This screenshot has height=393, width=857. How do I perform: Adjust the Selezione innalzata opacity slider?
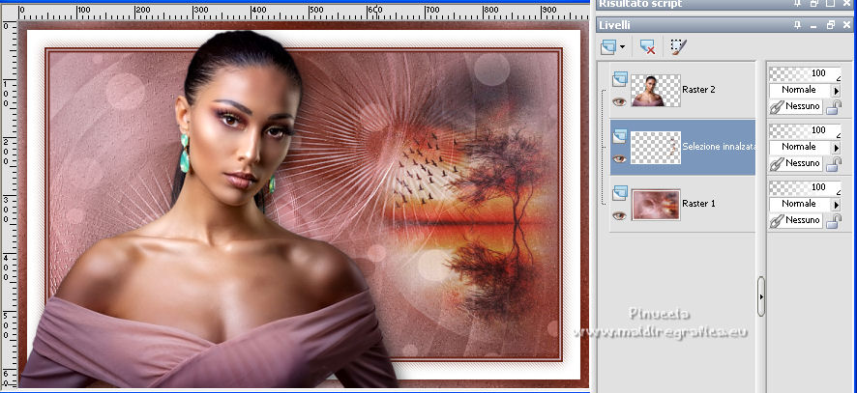(805, 130)
